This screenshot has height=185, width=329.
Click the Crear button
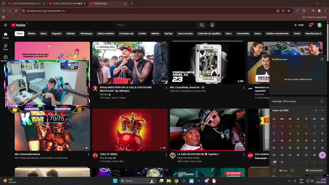pos(299,25)
